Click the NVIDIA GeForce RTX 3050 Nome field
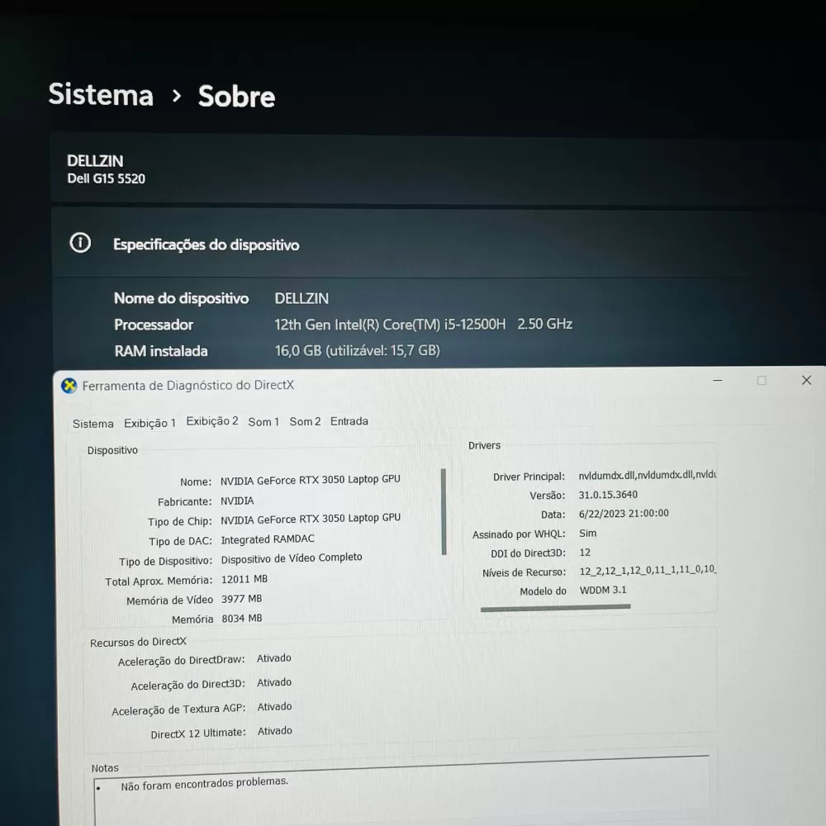Screen dimensions: 826x826 point(311,479)
